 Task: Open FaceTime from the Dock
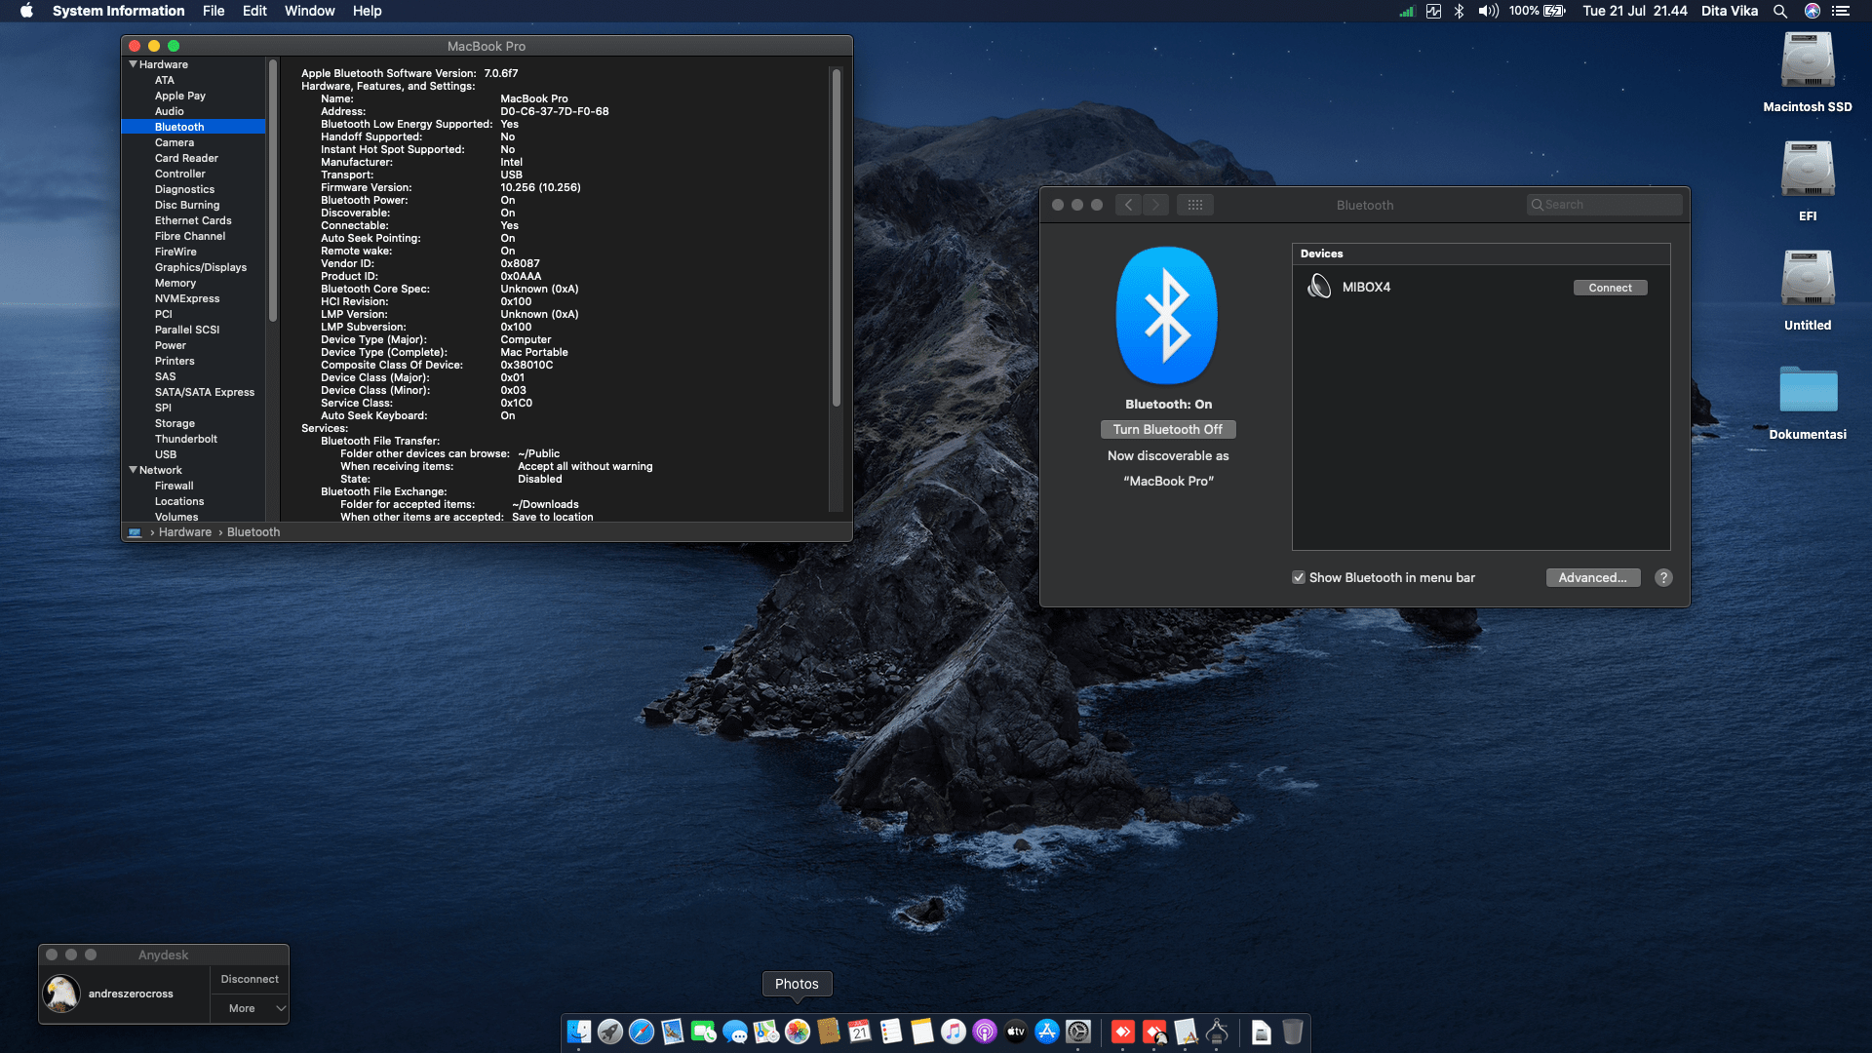[x=704, y=1032]
